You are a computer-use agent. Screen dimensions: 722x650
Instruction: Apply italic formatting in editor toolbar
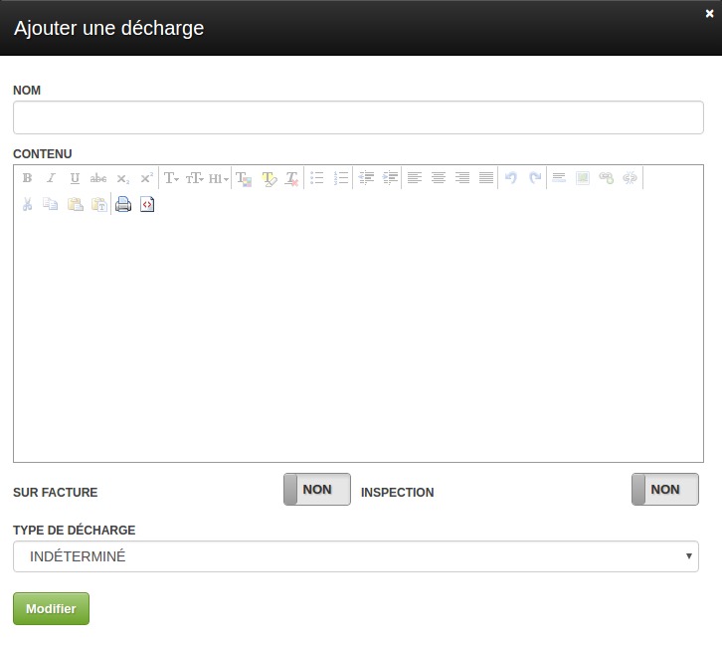coord(51,178)
